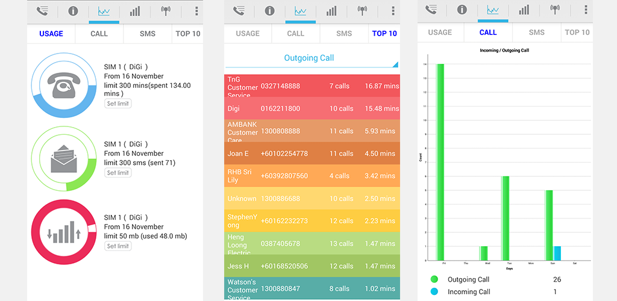Select RHB Sri Lily row

coord(312,176)
